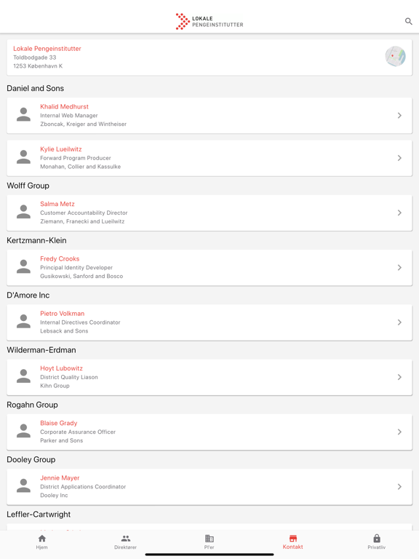This screenshot has height=559, width=419.
Task: Open the search magnifier icon
Action: pos(408,21)
